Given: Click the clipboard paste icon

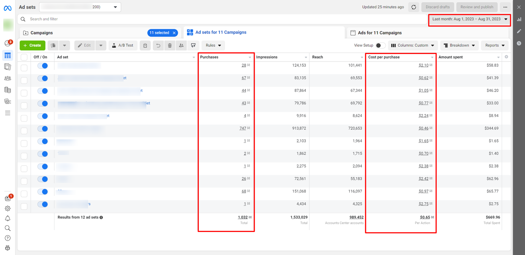Looking at the screenshot, I should coord(145,45).
